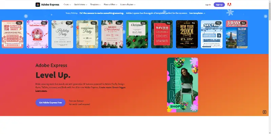
Task: Expand the Create menu
Action: tap(67, 5)
